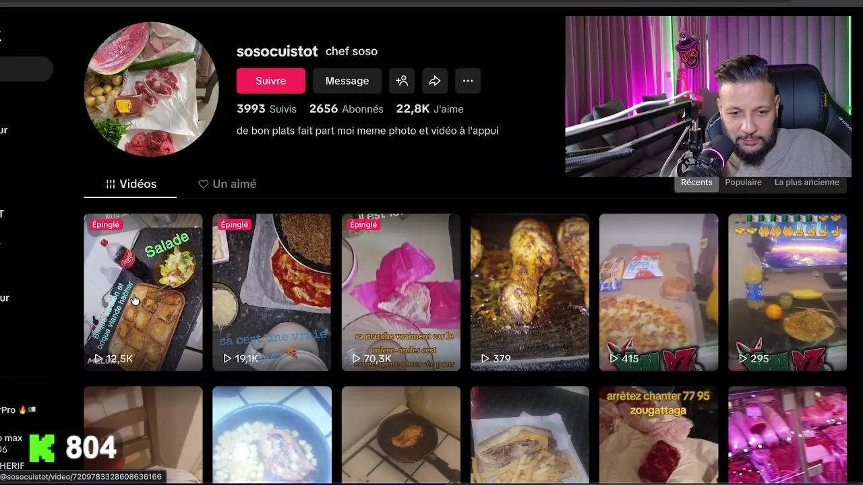863x485 pixels.
Task: Open the 3993 Suivis following list
Action: (x=266, y=109)
